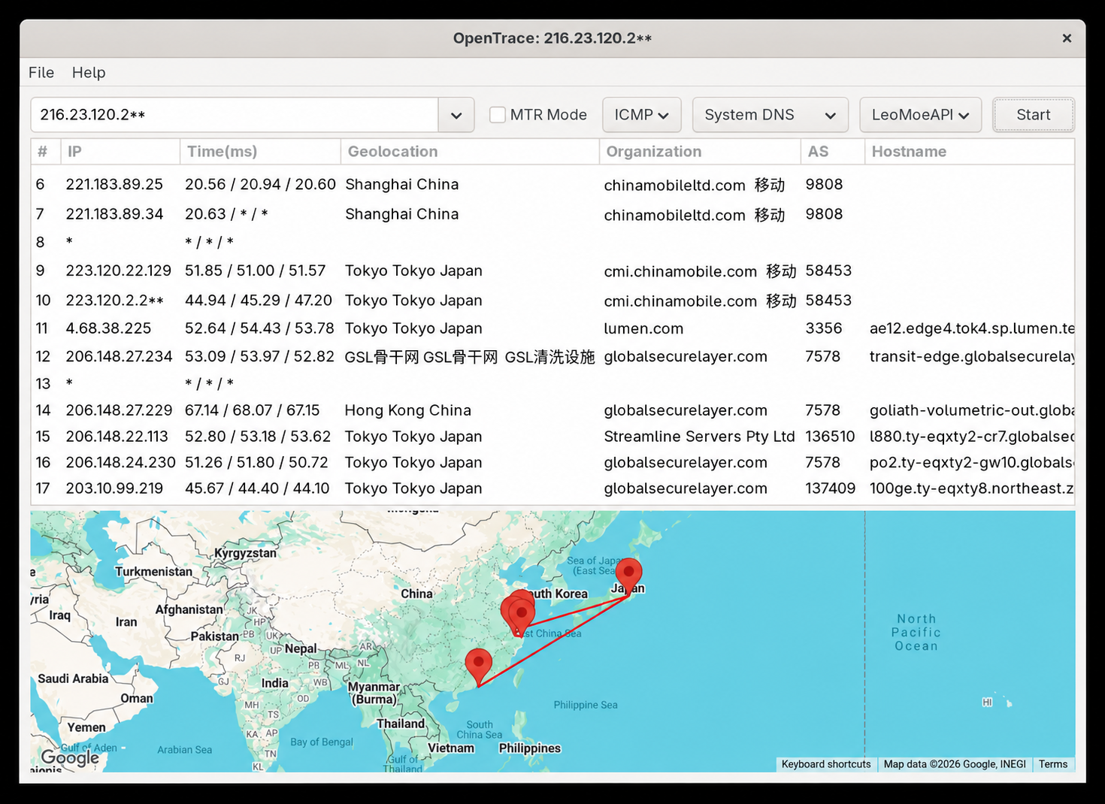Open the LeoMoeAPI data provider dropdown
The width and height of the screenshot is (1105, 804).
click(920, 115)
